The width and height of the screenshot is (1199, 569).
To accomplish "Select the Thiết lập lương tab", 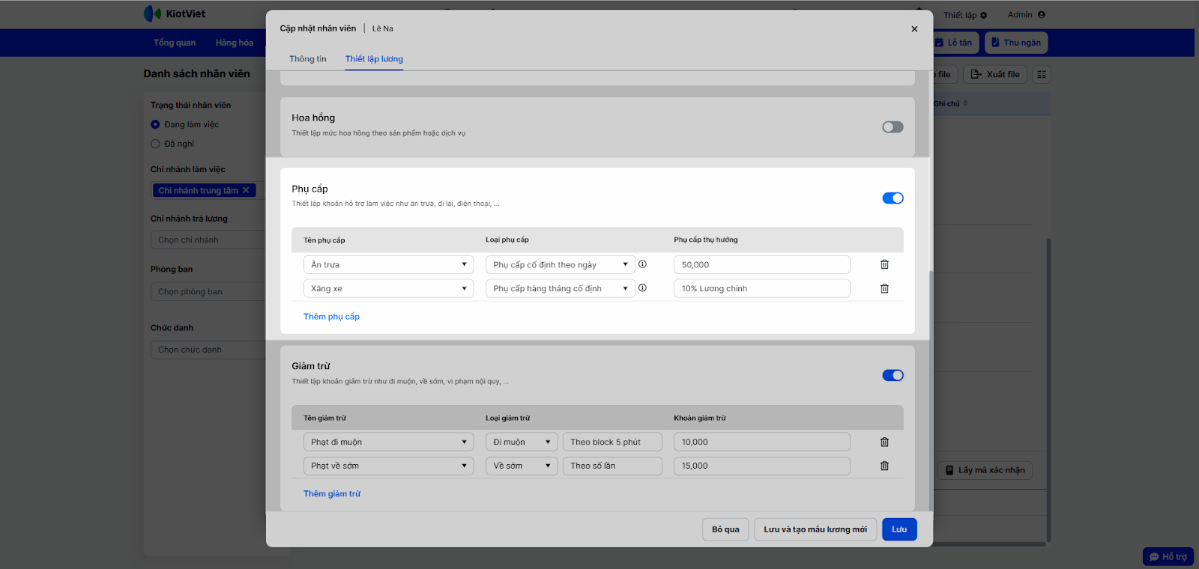I will (x=374, y=59).
